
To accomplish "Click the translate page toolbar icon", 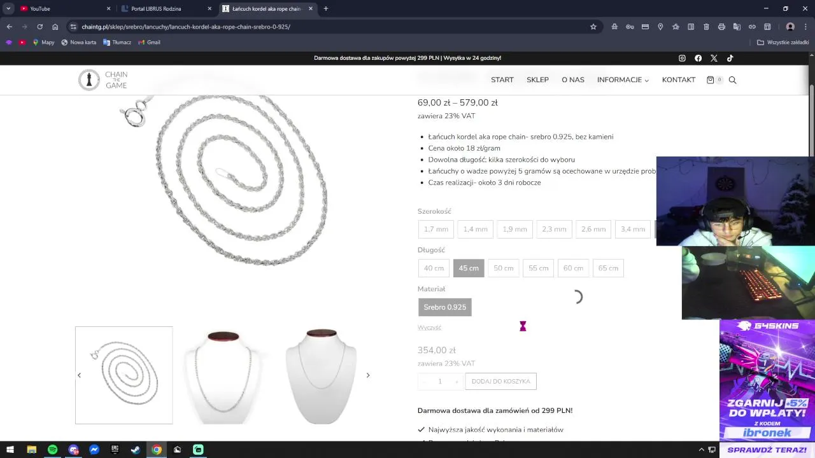I will click(737, 27).
